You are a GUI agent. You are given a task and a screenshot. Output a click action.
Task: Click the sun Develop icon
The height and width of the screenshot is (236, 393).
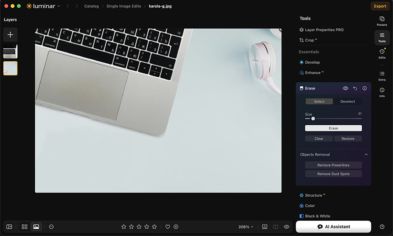coord(301,62)
